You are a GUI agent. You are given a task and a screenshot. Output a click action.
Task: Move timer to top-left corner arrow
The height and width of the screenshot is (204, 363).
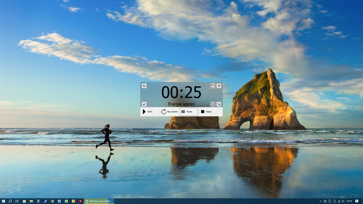point(144,86)
